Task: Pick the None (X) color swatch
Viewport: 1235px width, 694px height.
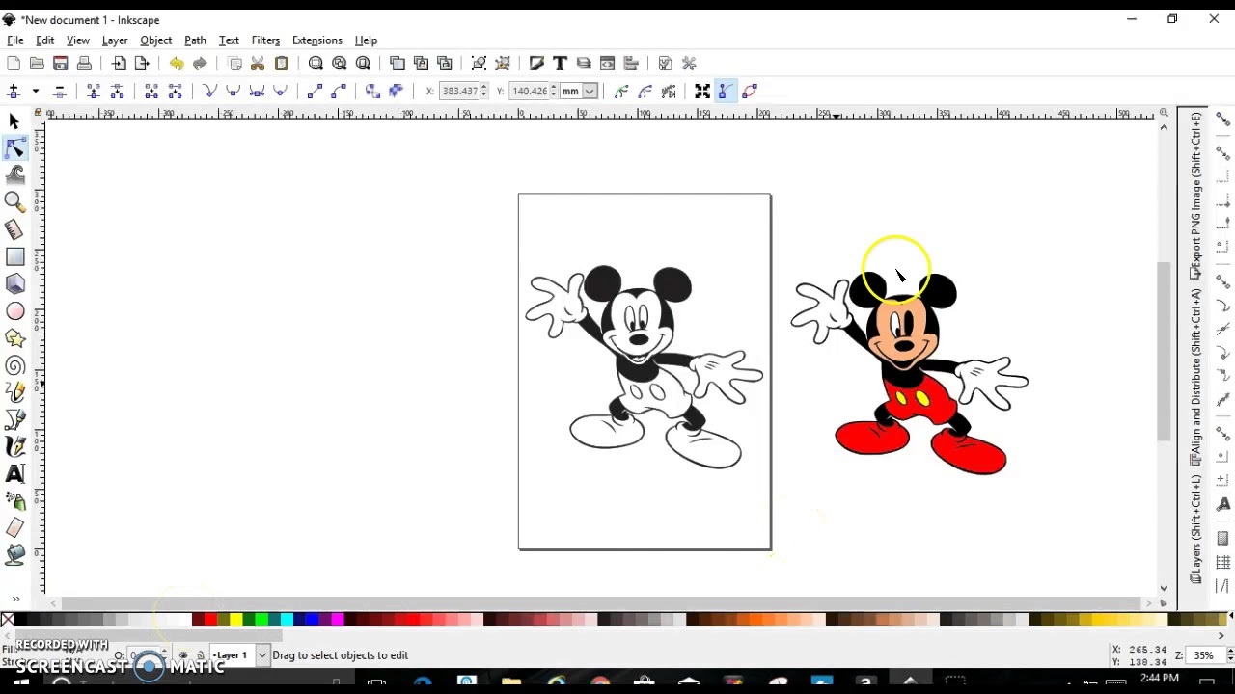Action: point(8,619)
